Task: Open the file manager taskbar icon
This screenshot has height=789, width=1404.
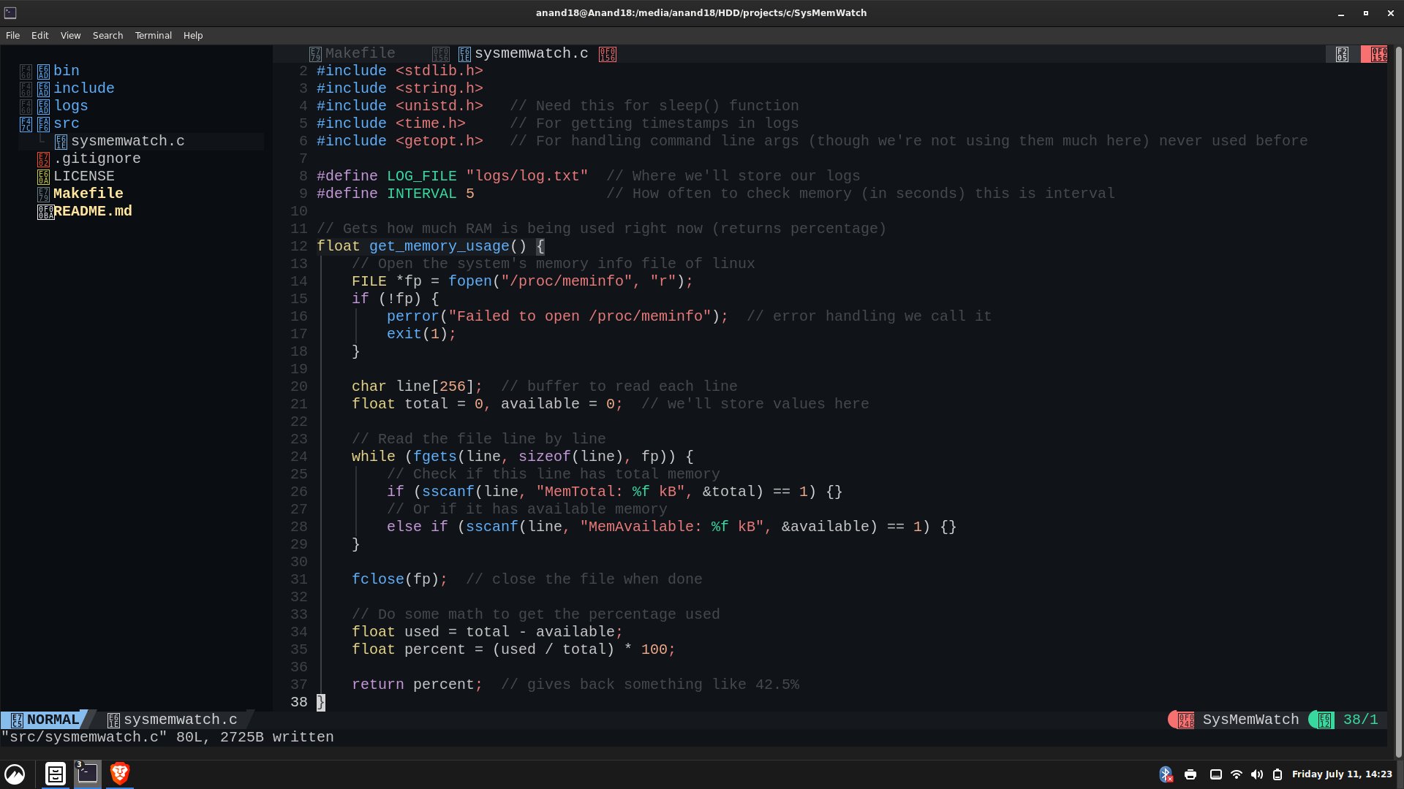Action: point(55,773)
